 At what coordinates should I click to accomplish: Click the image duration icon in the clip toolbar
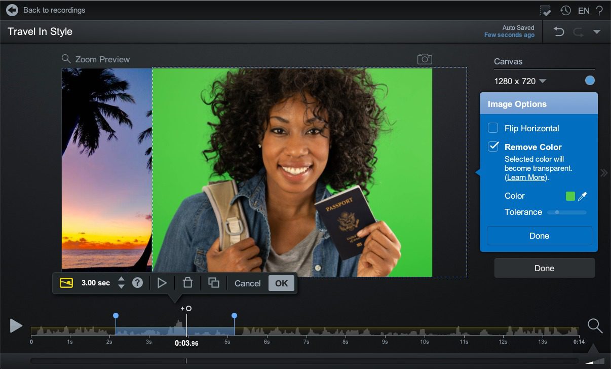click(66, 283)
